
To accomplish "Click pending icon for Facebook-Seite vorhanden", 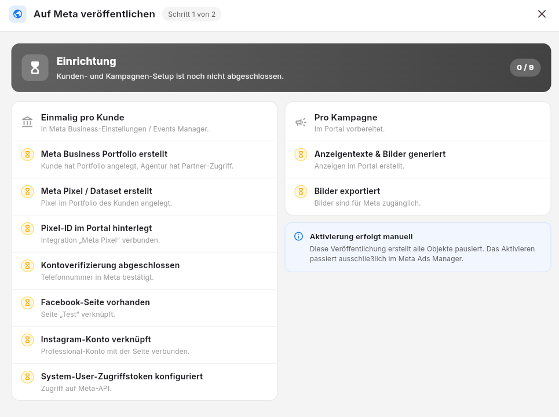I will [27, 303].
